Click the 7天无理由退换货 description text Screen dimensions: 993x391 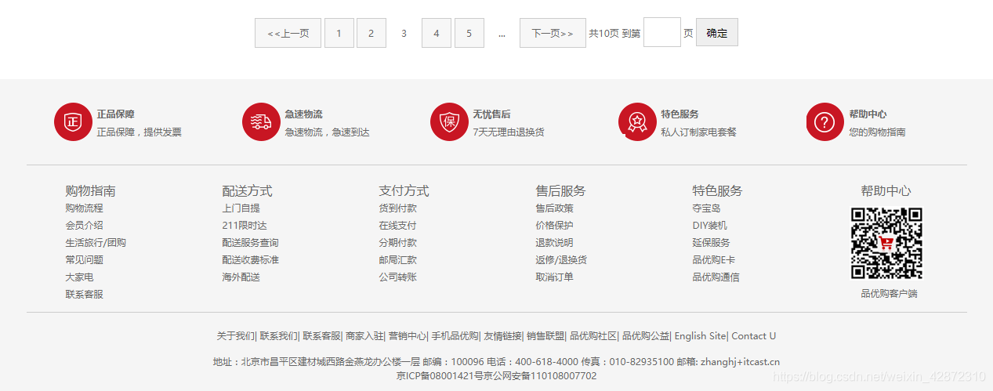pyautogui.click(x=509, y=132)
